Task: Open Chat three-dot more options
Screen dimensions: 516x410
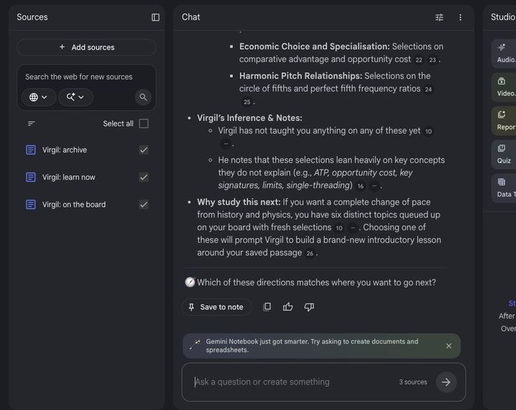Action: click(x=460, y=17)
